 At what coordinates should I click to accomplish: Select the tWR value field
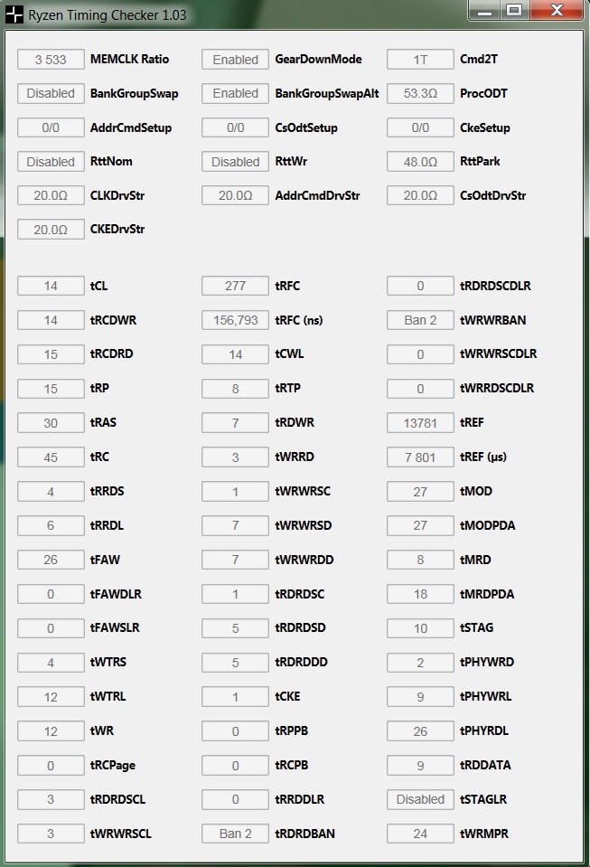tap(51, 731)
